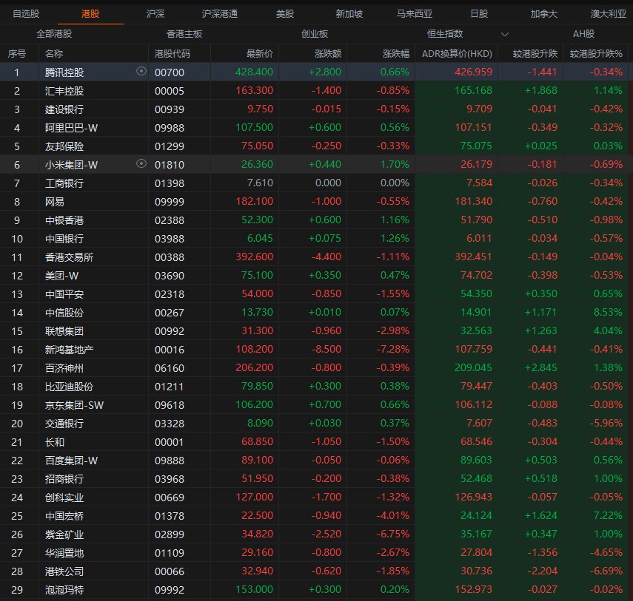
Task: Open the 沪深 tab
Action: coord(155,14)
